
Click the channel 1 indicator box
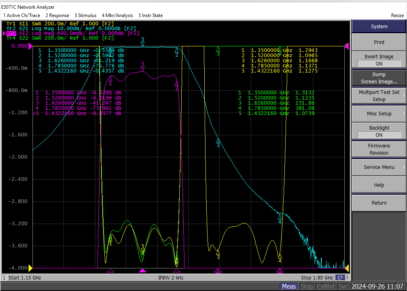click(x=4, y=278)
